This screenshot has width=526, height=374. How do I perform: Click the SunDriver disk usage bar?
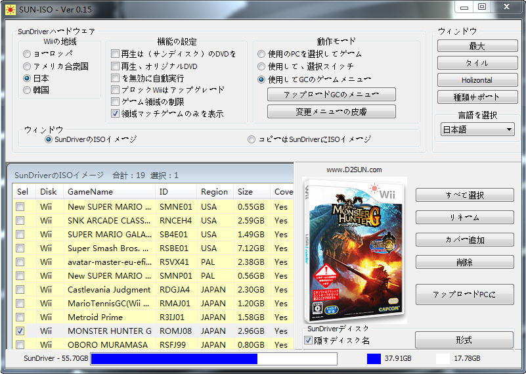(213, 359)
